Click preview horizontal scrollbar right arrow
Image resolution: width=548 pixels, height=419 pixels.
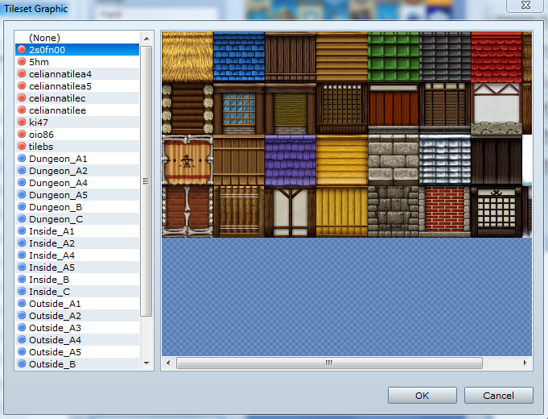tap(525, 363)
